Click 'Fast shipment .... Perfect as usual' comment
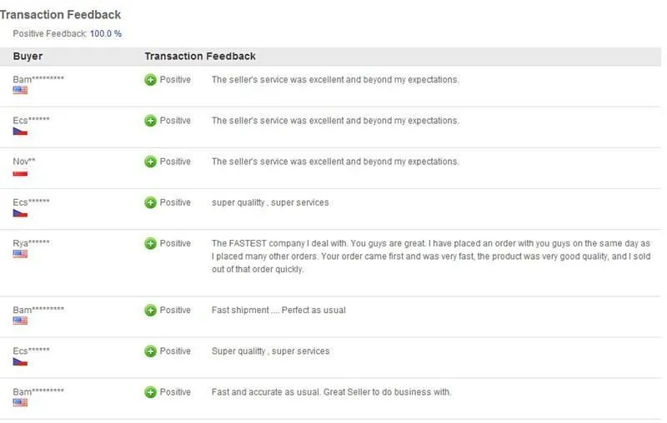 click(x=278, y=310)
